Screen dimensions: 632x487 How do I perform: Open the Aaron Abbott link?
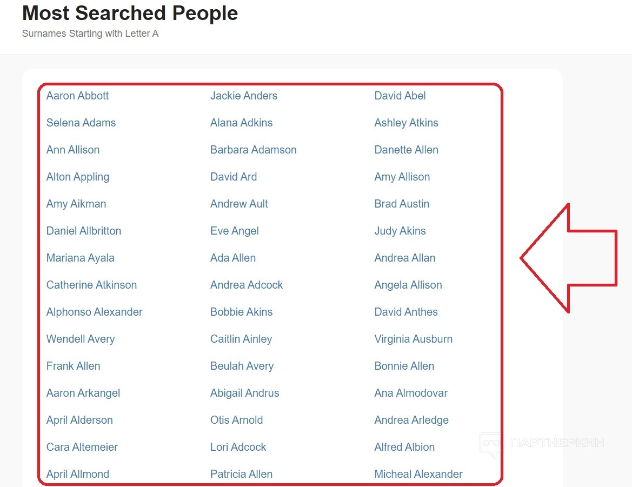pos(77,96)
